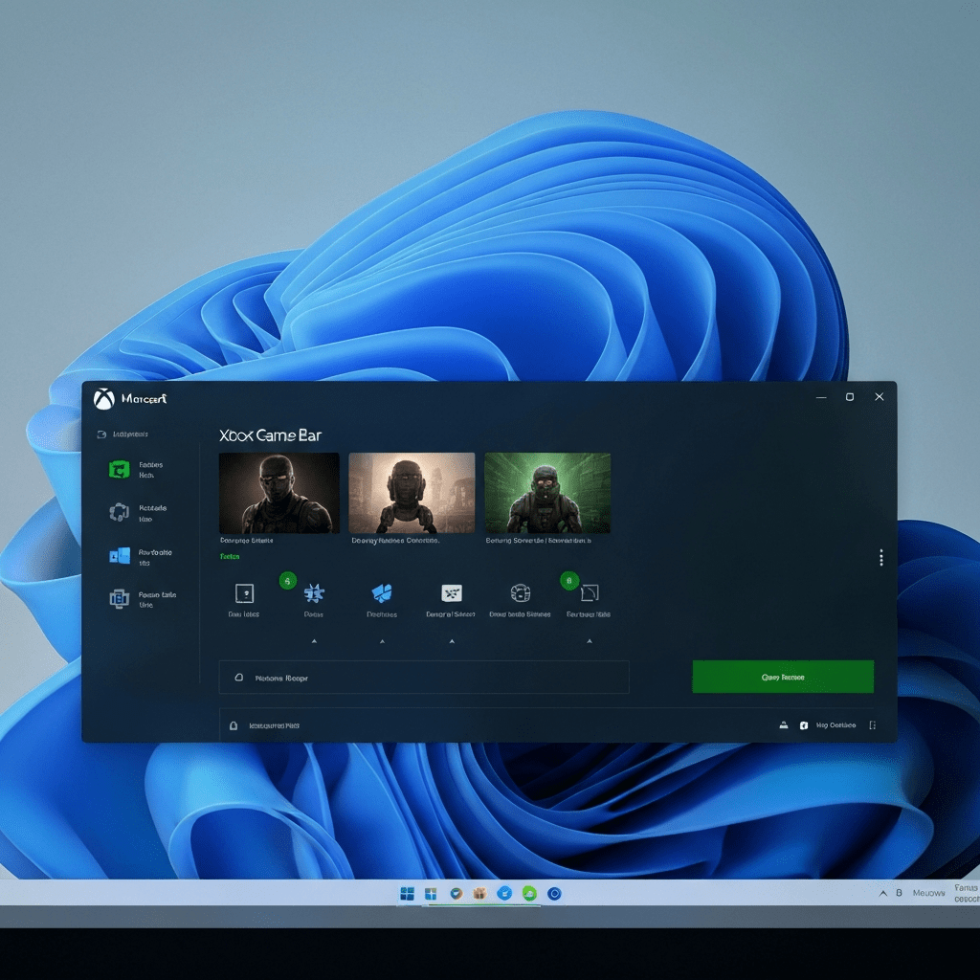This screenshot has height=980, width=980.
Task: Click the "Xbox Game Bar" heading
Action: click(271, 435)
